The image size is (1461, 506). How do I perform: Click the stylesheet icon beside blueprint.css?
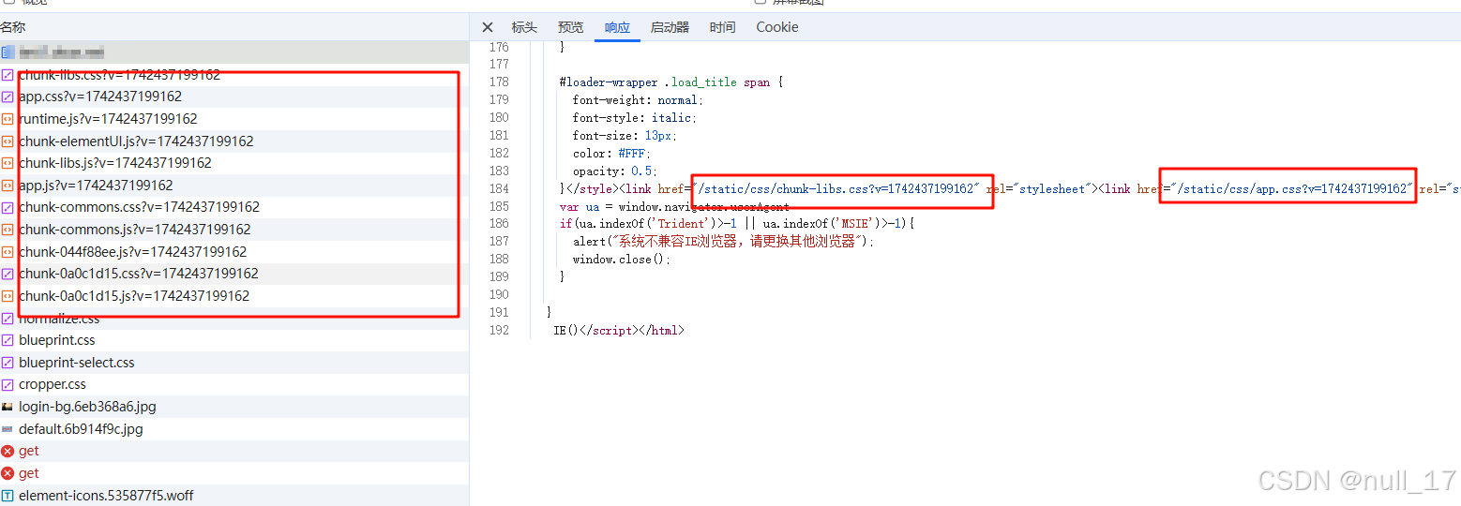pos(8,340)
